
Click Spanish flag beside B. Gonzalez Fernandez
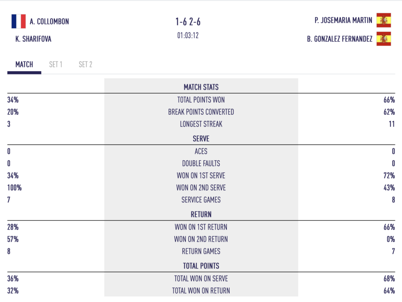click(384, 39)
